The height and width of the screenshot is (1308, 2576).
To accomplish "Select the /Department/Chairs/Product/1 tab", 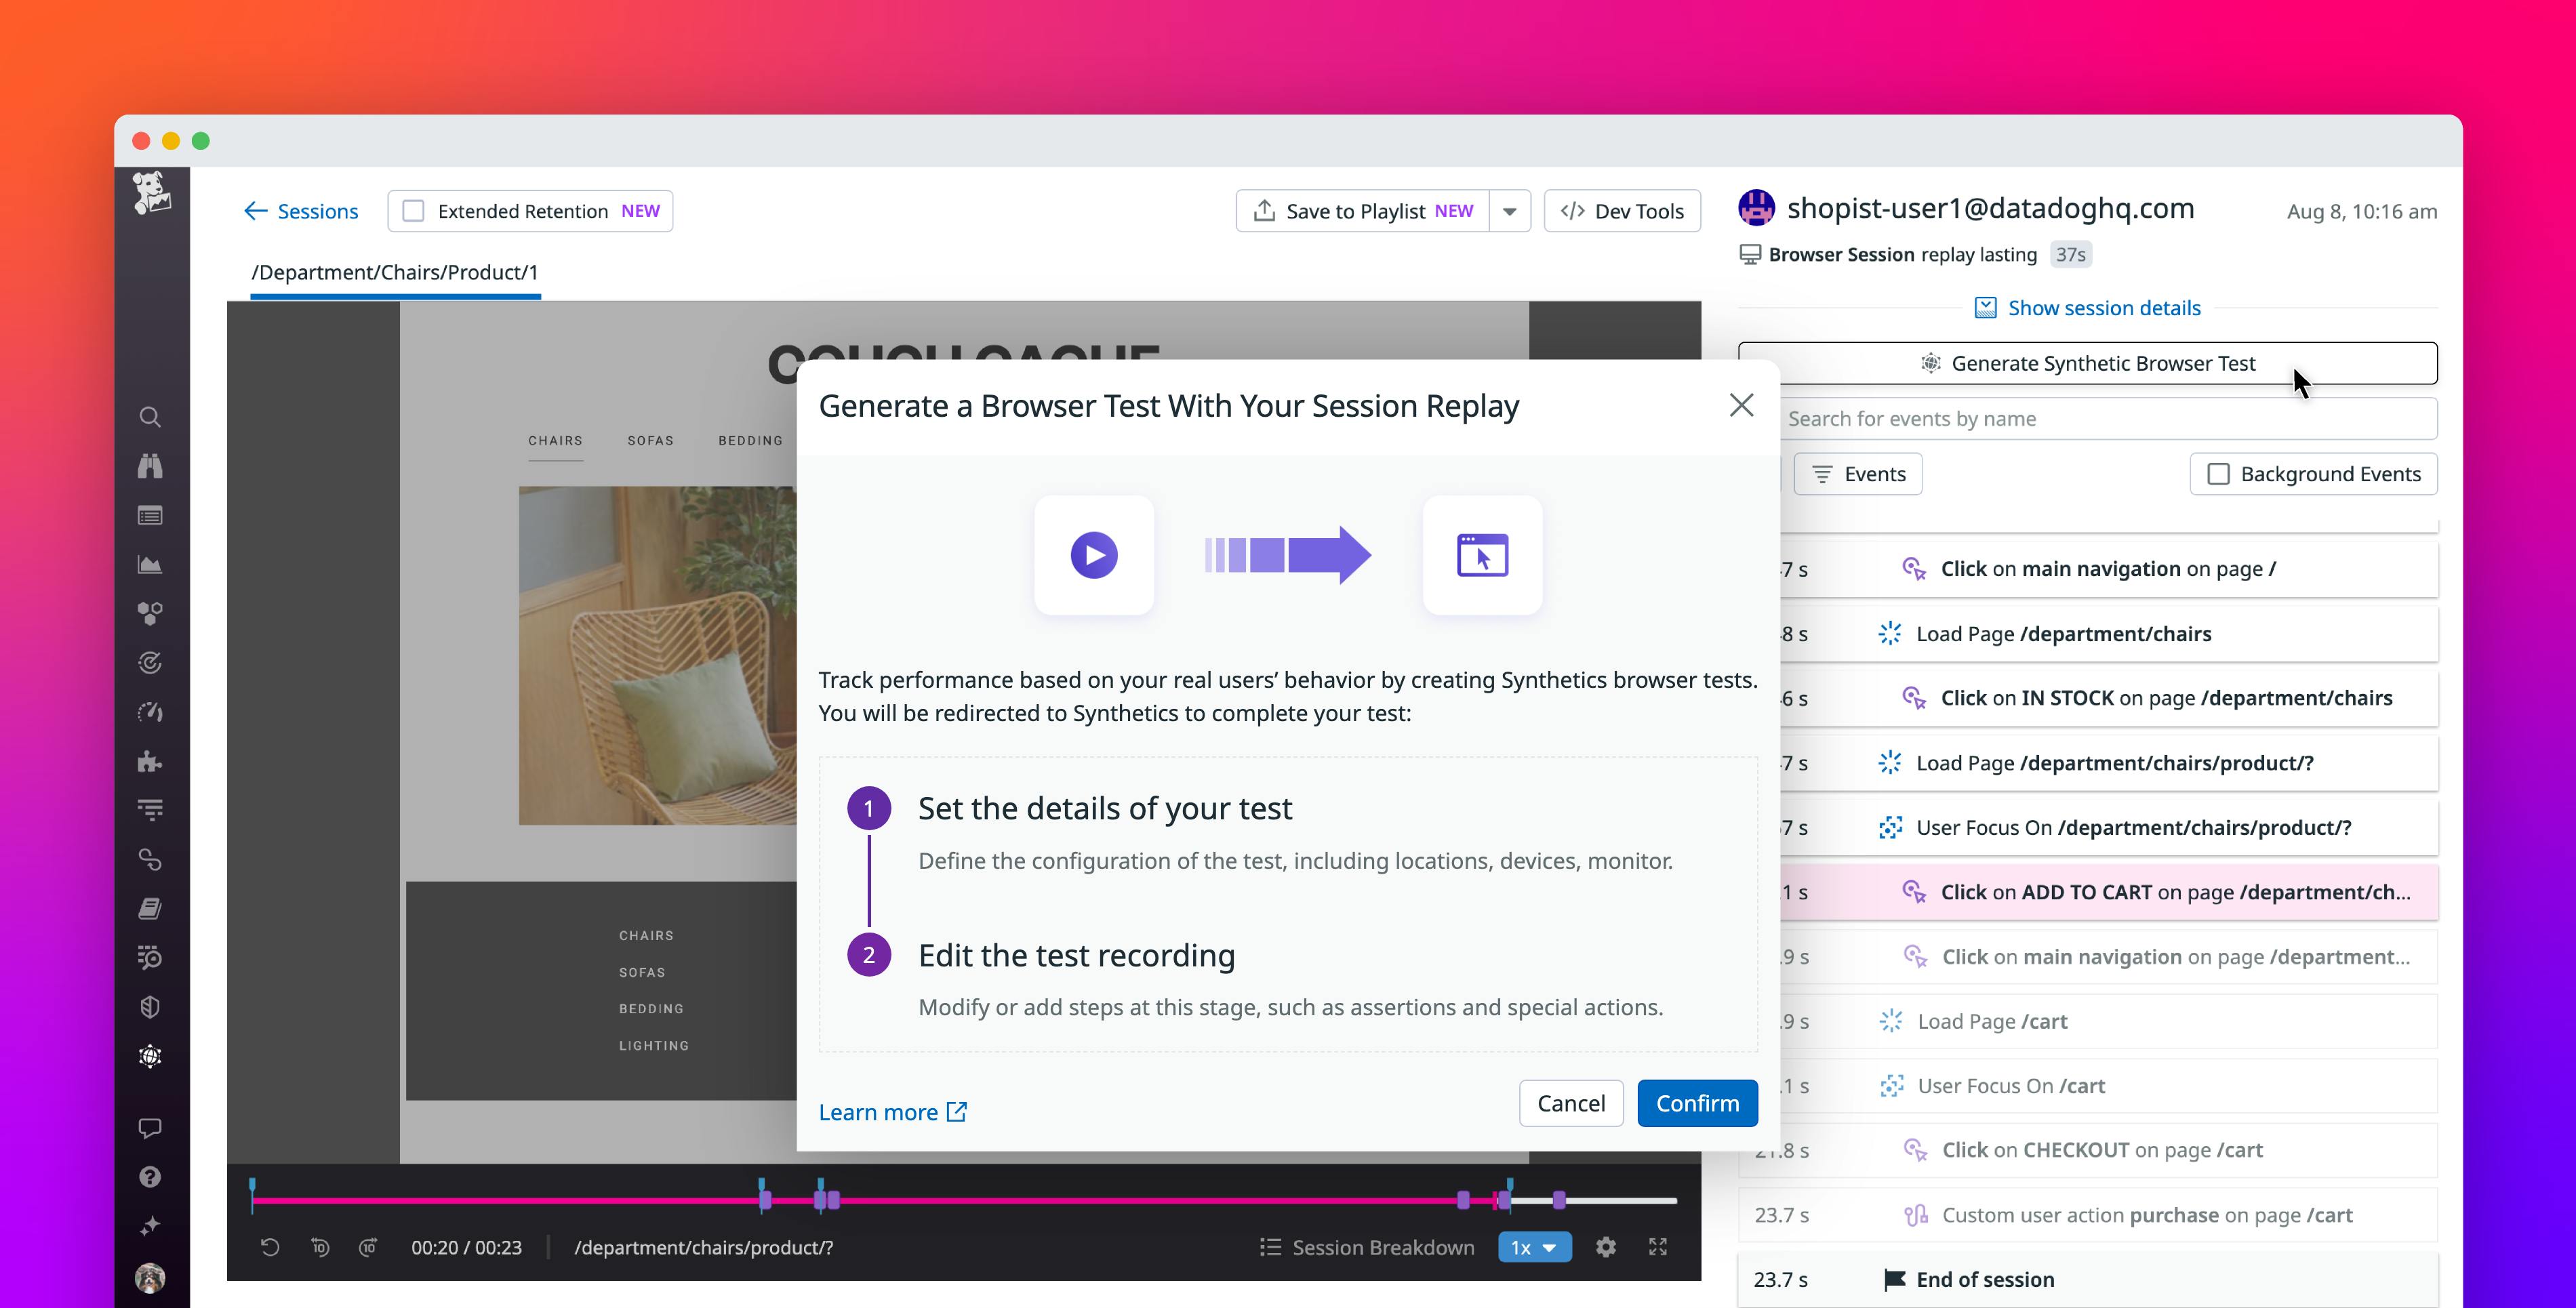I will click(x=395, y=272).
